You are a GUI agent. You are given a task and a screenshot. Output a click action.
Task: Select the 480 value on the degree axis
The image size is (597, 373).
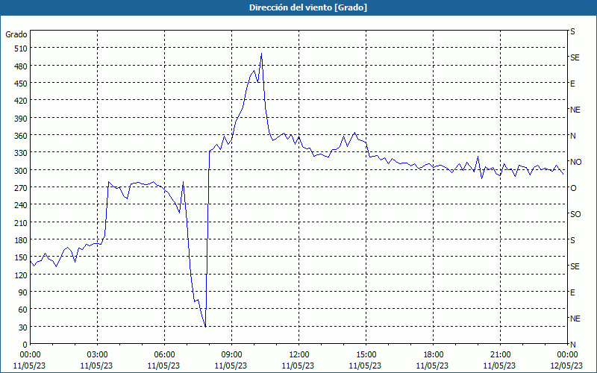[x=21, y=66]
